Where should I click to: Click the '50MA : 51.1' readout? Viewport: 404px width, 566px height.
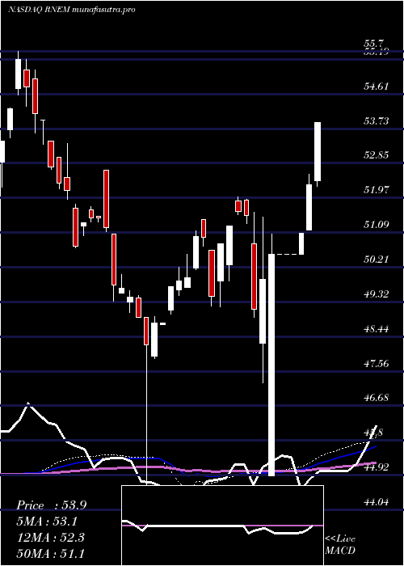point(50,553)
